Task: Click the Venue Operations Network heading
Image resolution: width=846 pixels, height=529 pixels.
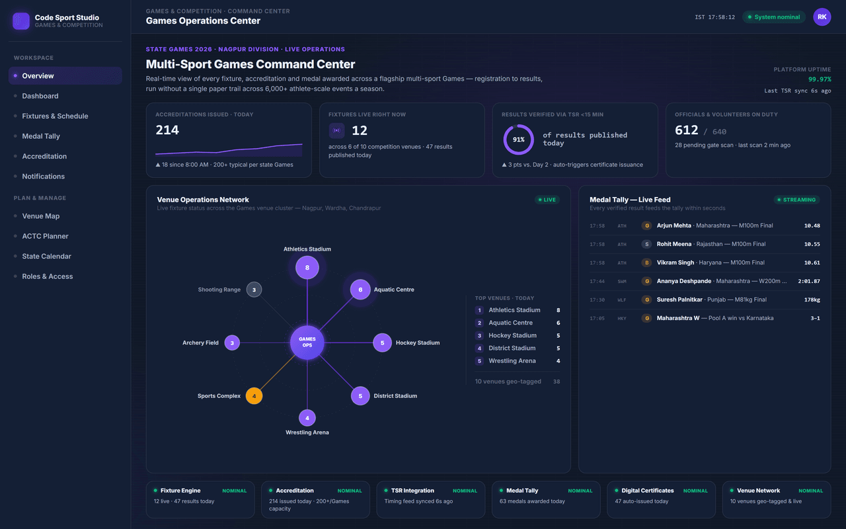Action: point(203,200)
